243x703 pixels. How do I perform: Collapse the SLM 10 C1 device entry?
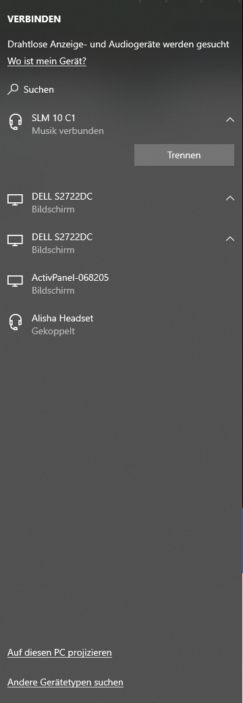point(230,120)
